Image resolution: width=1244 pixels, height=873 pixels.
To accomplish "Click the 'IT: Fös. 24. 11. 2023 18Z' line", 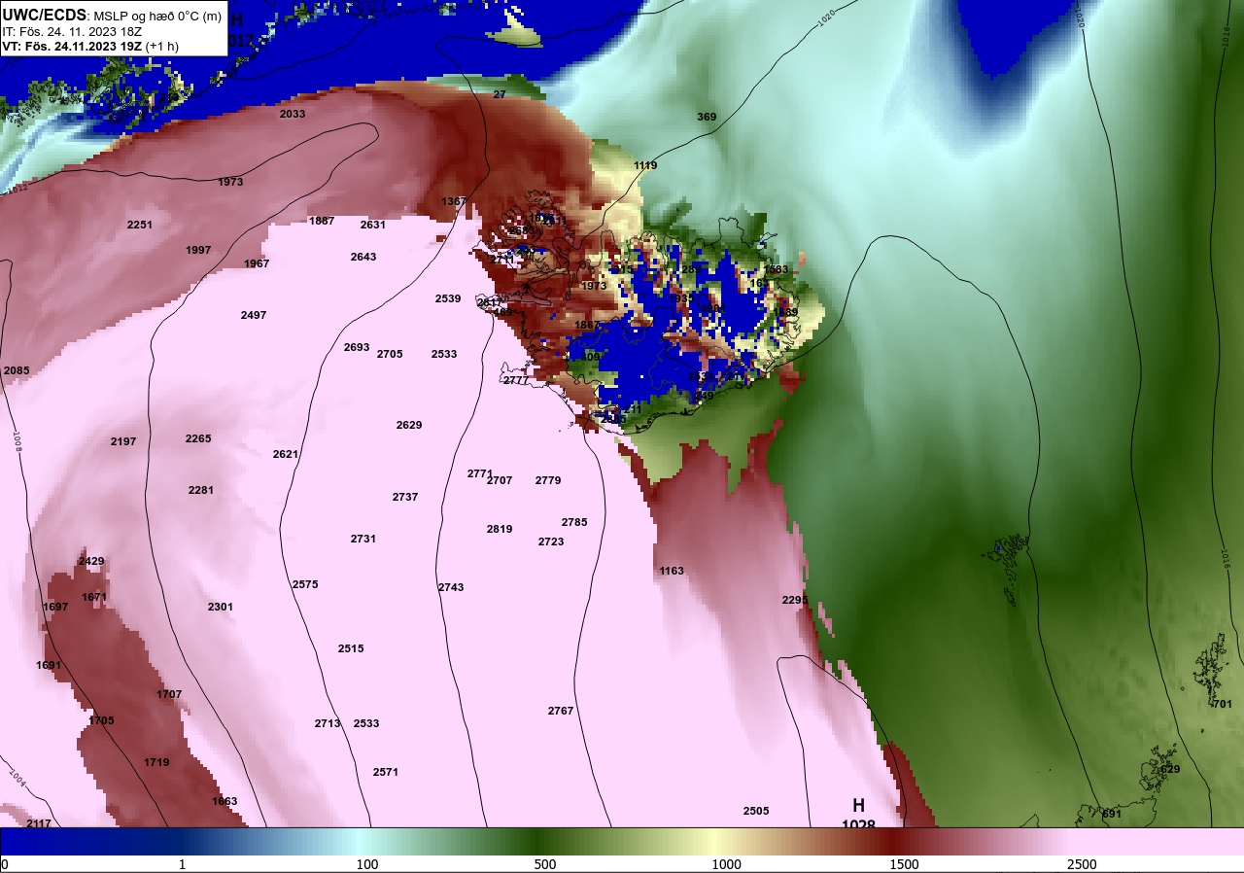I will tap(72, 31).
